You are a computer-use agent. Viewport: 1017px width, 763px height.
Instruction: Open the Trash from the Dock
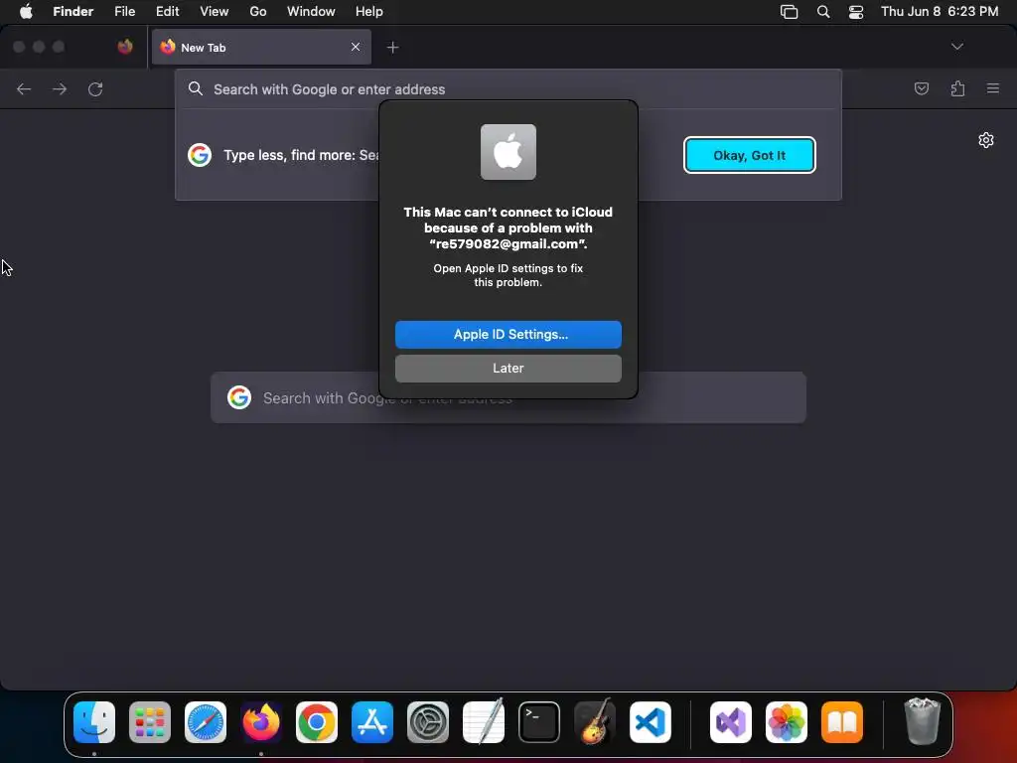[x=922, y=721]
